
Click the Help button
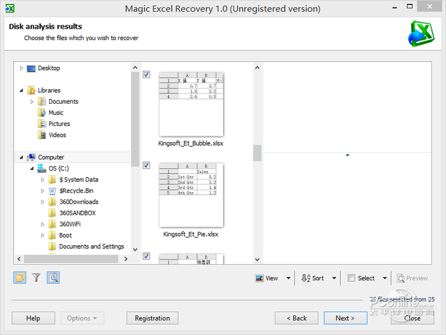33,318
